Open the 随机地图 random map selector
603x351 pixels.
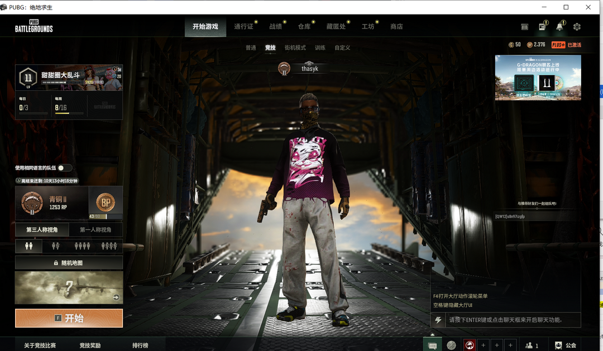click(x=69, y=263)
